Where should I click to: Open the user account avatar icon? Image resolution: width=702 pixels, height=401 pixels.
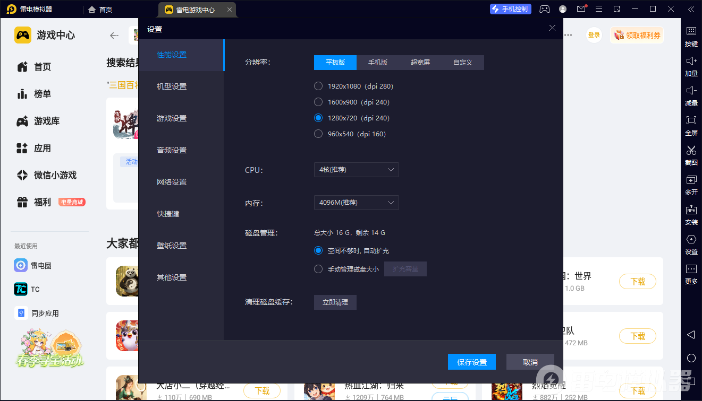(x=563, y=9)
